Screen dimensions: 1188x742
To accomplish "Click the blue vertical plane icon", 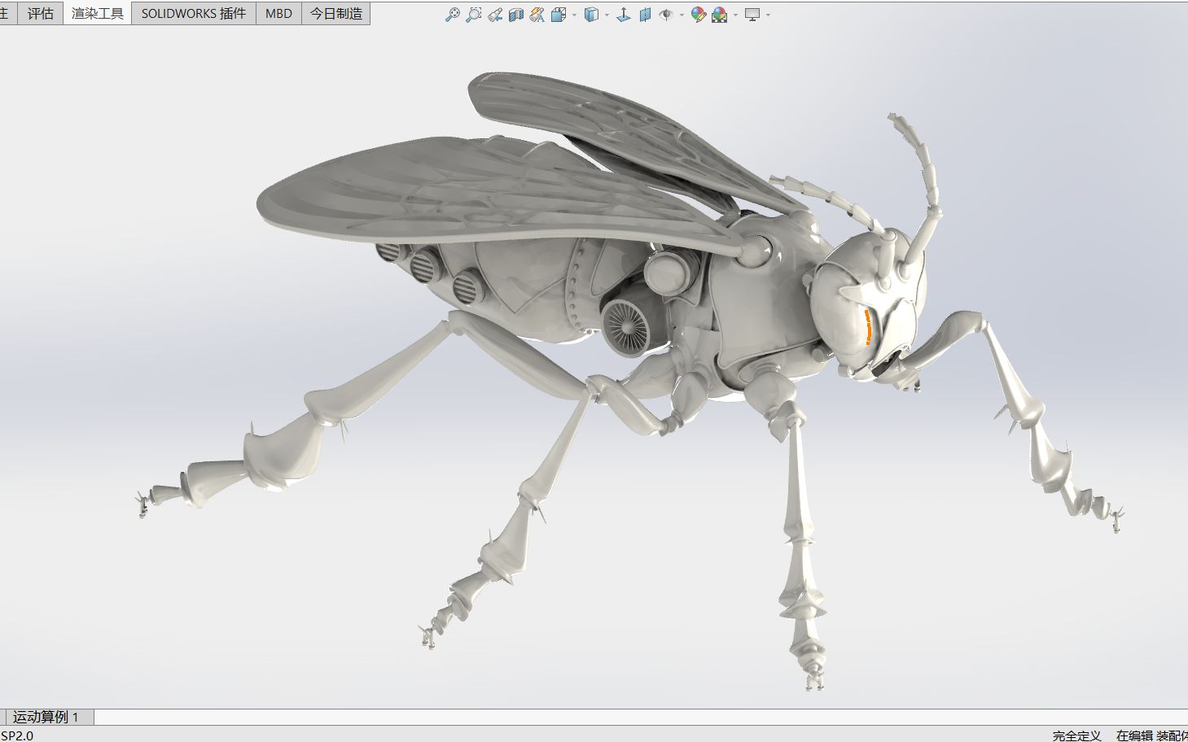I will click(645, 14).
